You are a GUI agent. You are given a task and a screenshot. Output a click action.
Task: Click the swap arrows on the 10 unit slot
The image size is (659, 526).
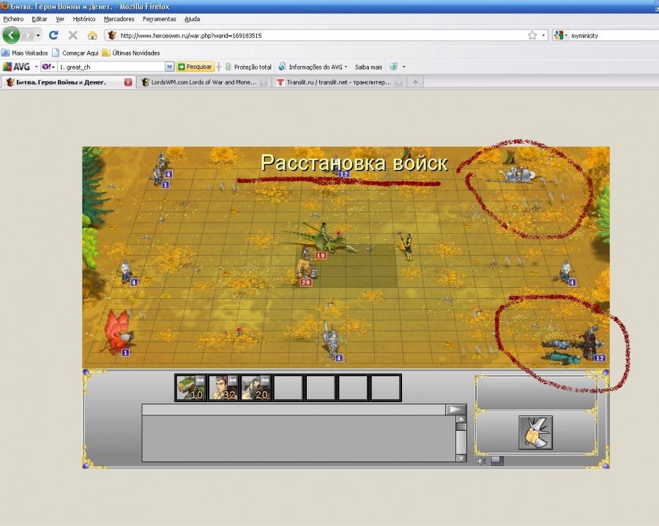(201, 379)
